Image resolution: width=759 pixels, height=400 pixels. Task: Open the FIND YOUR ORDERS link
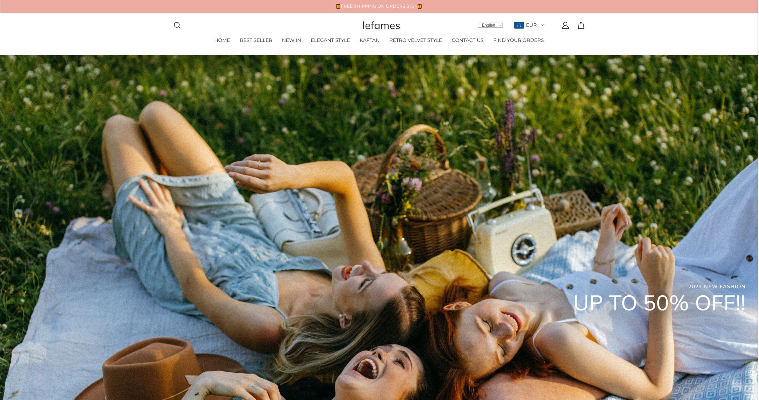518,40
